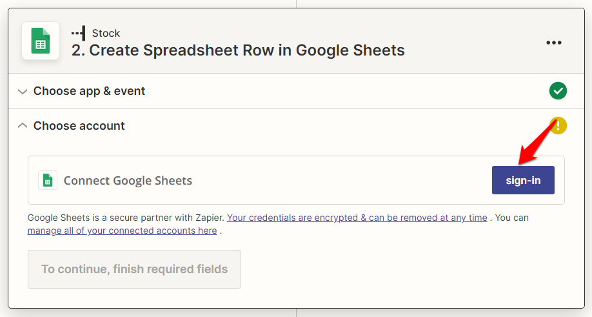The image size is (592, 317).
Task: Open the credentials are encrypted link
Action: point(357,218)
